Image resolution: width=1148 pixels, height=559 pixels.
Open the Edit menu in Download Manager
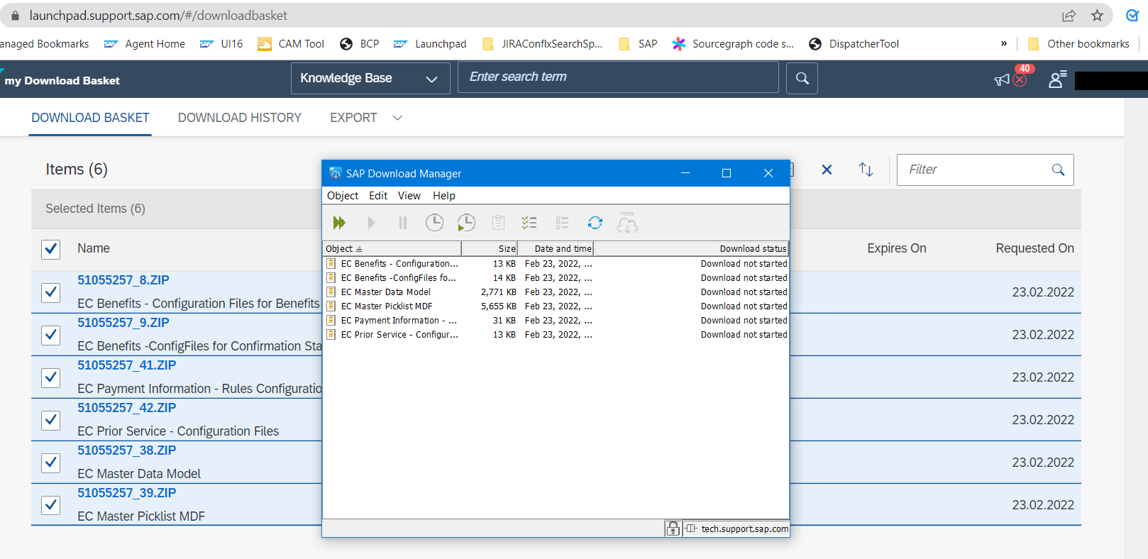(378, 196)
